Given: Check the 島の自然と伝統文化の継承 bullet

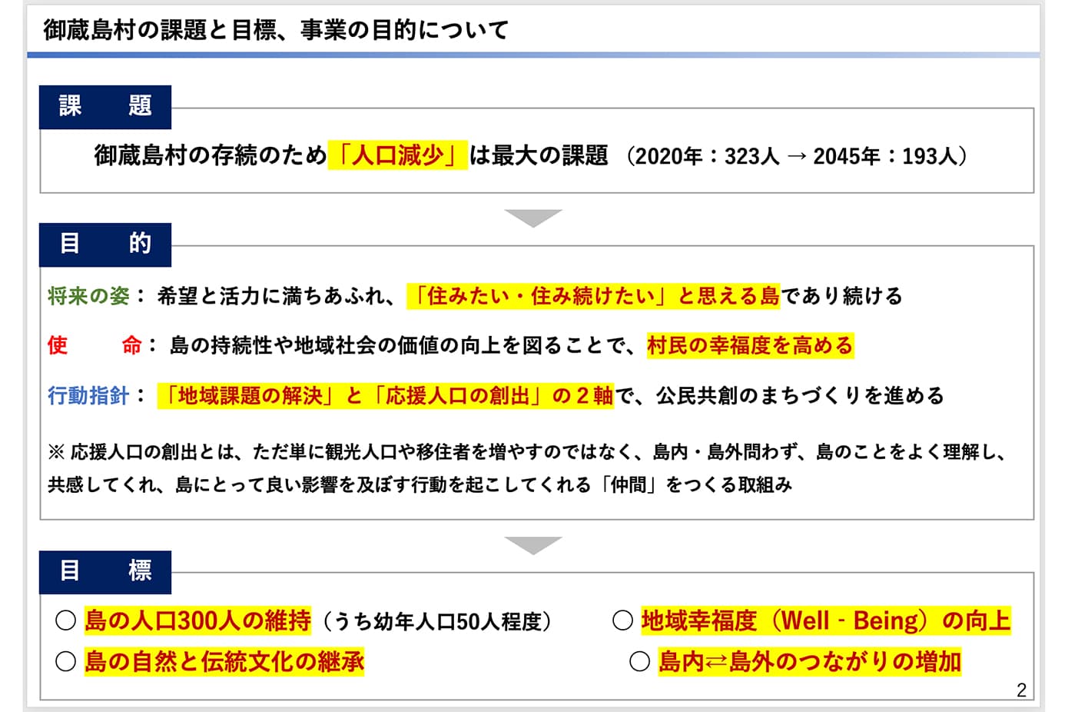Looking at the screenshot, I should pyautogui.click(x=223, y=659).
